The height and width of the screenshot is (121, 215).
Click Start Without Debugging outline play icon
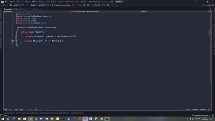point(73,5)
